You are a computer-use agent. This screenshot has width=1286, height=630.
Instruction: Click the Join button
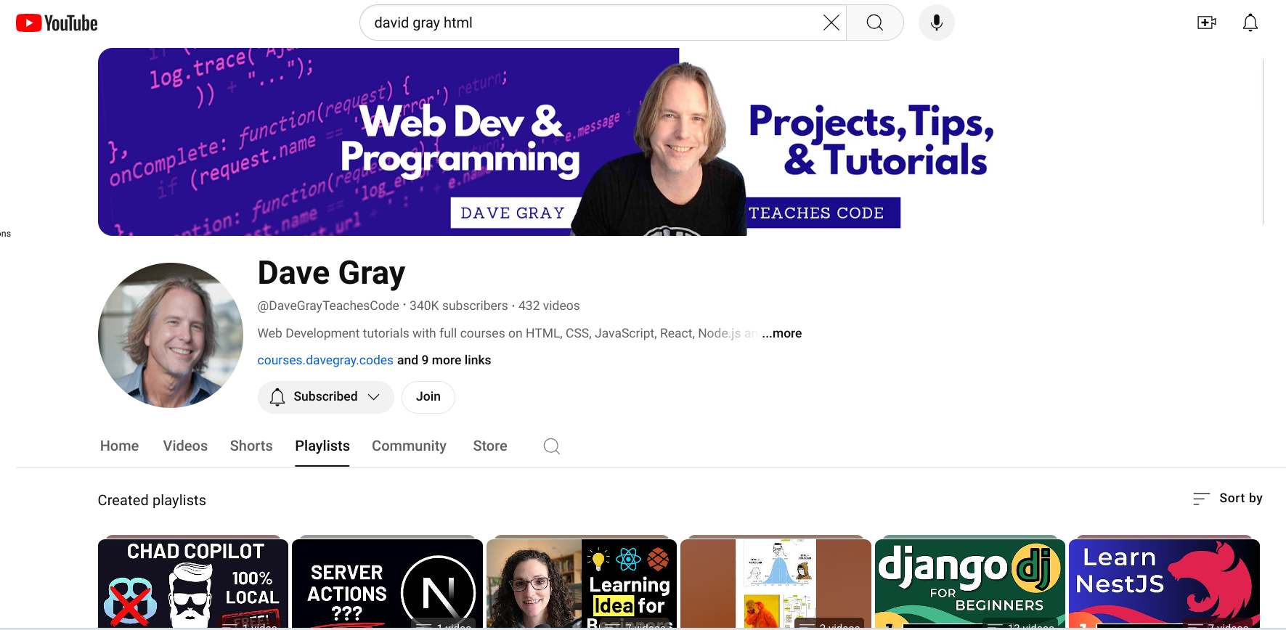[428, 397]
